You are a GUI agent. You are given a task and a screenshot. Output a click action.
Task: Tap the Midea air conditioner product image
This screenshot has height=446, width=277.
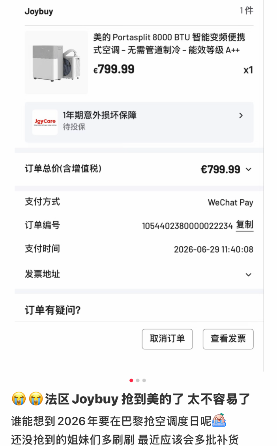[56, 62]
